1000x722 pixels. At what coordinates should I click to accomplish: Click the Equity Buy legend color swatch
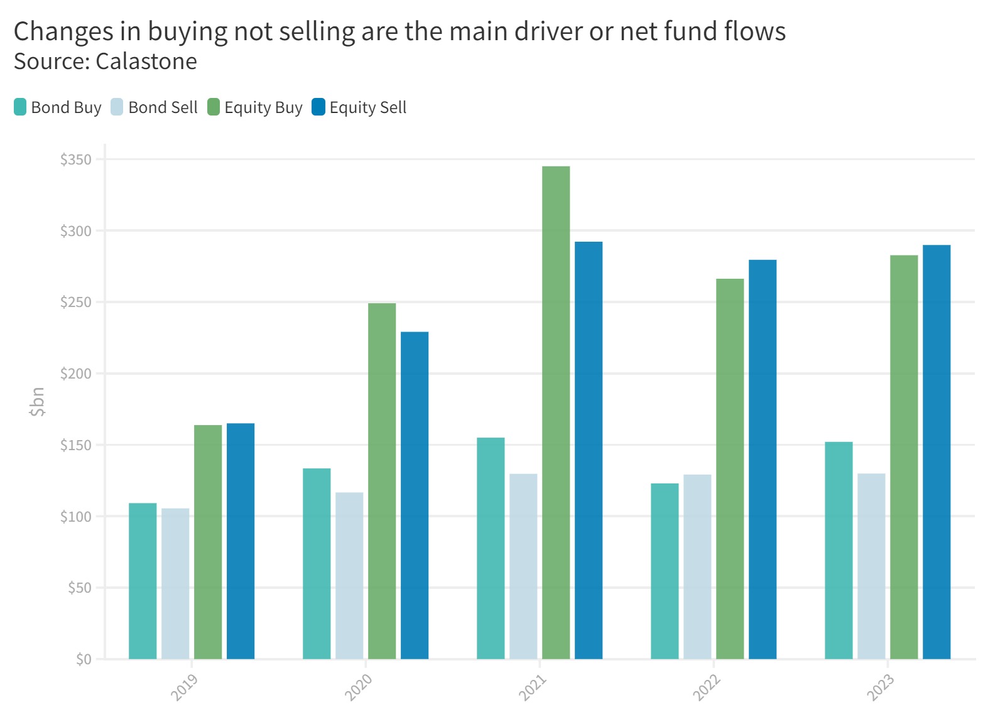(x=214, y=107)
